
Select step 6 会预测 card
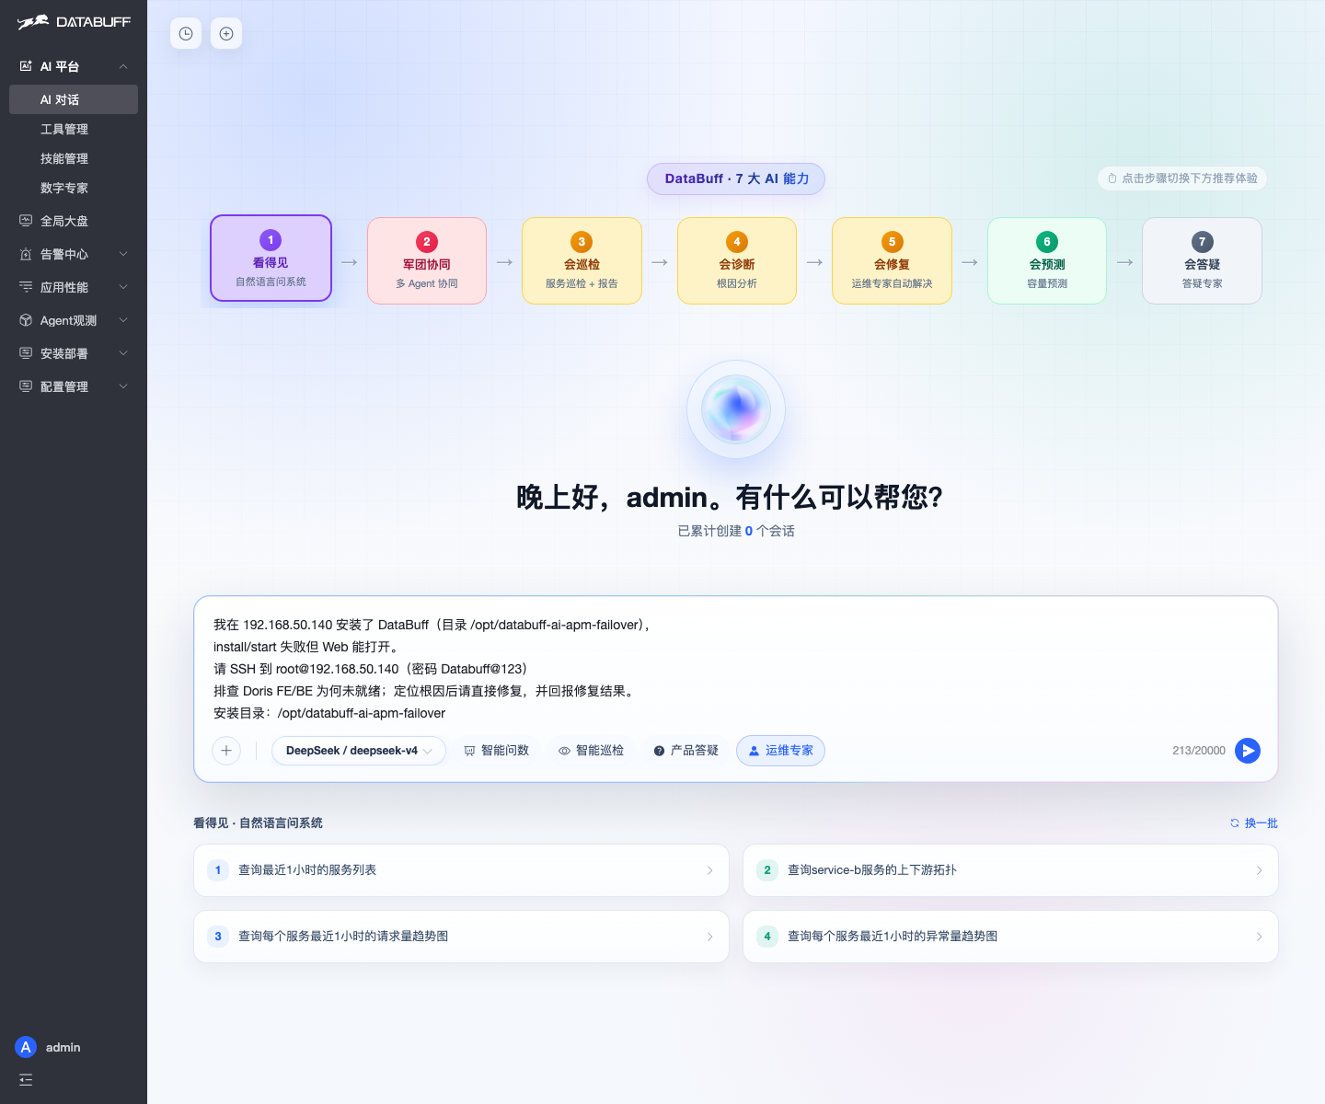tap(1047, 260)
